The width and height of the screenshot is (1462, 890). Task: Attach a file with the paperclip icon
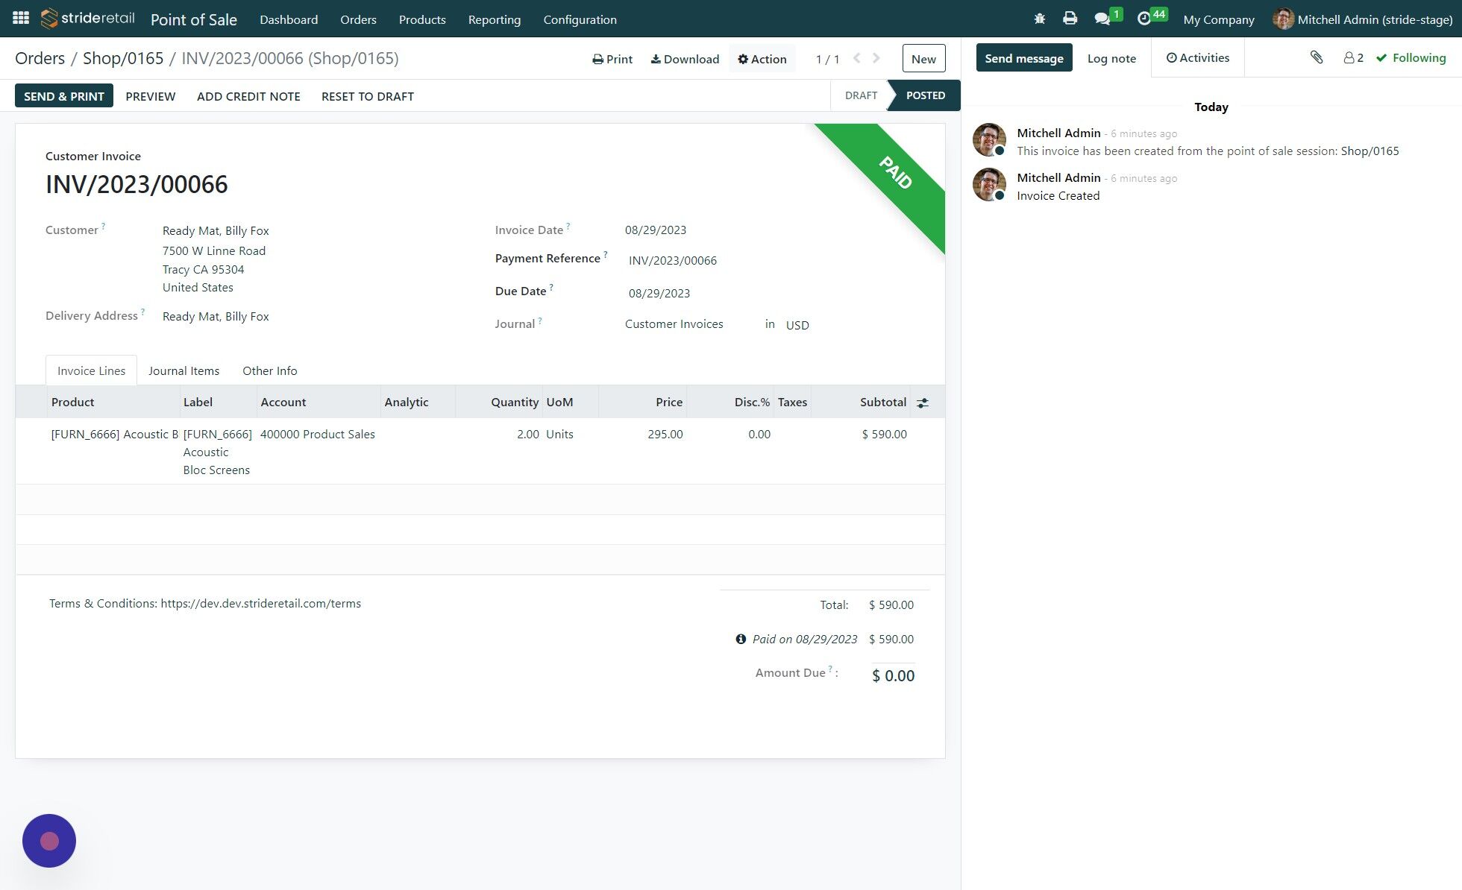[1317, 57]
